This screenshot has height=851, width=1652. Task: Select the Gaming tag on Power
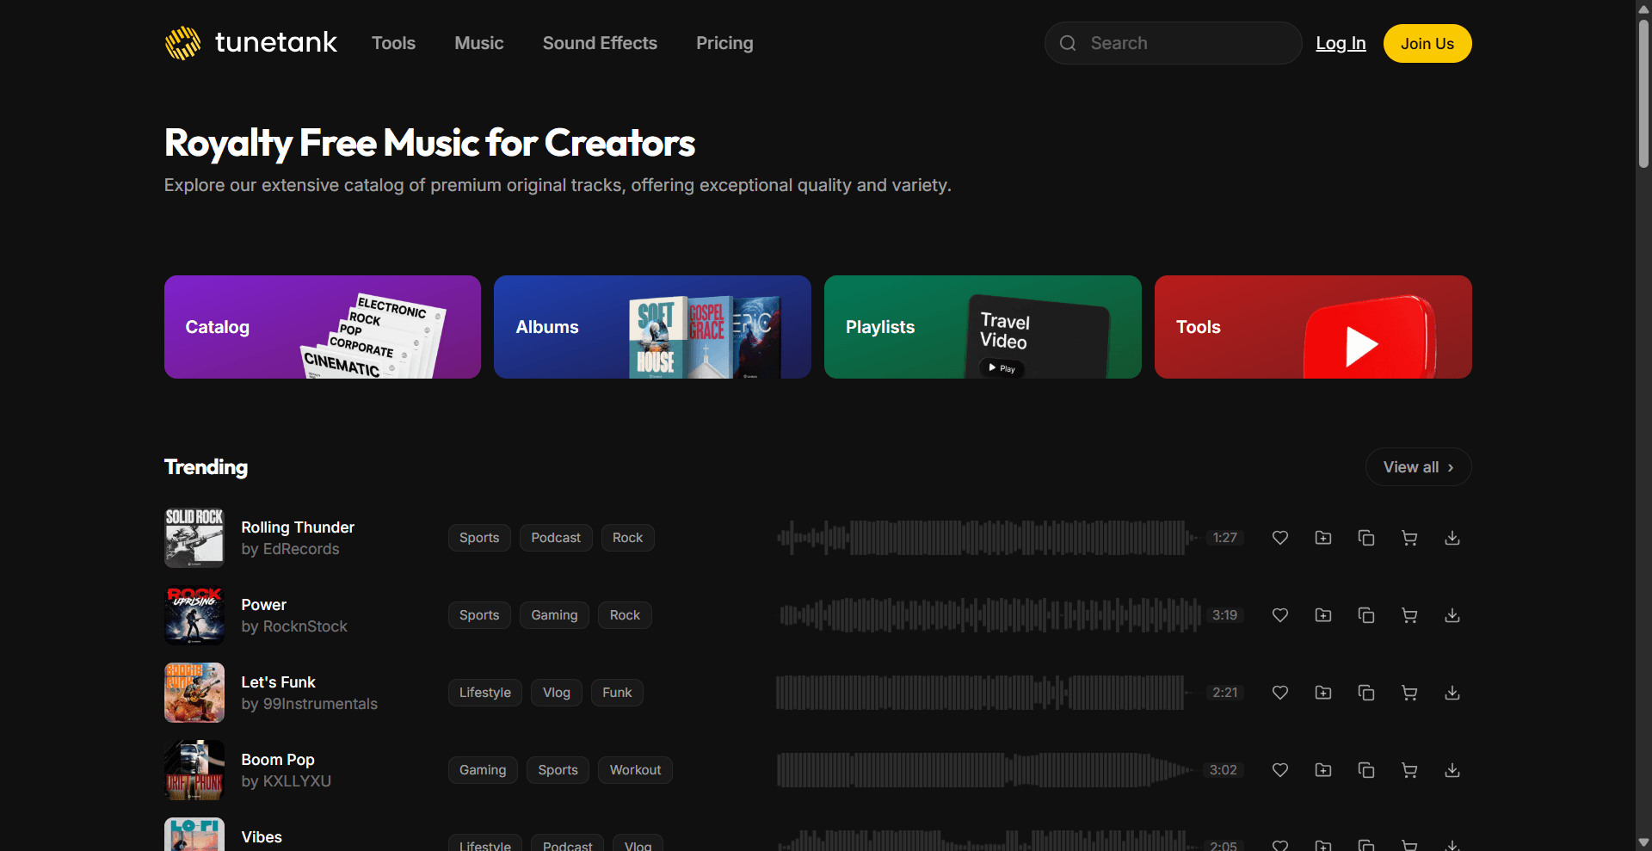click(x=554, y=615)
